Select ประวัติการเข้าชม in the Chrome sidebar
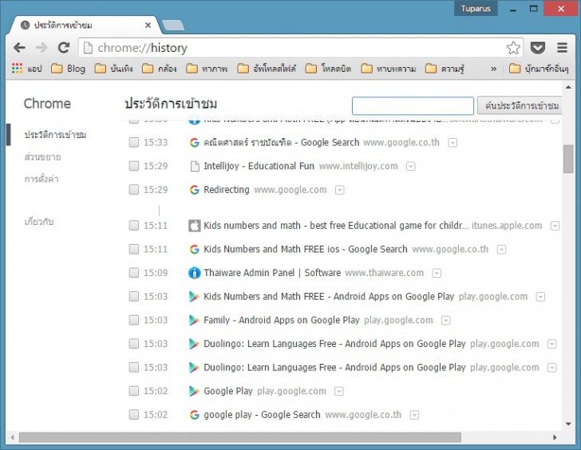The image size is (581, 450). [x=55, y=135]
